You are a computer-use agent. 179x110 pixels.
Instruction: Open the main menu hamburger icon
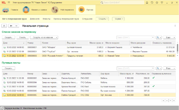(9, 2)
